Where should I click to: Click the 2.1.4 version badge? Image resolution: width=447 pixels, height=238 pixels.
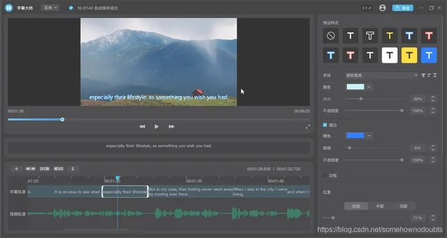[x=367, y=8]
